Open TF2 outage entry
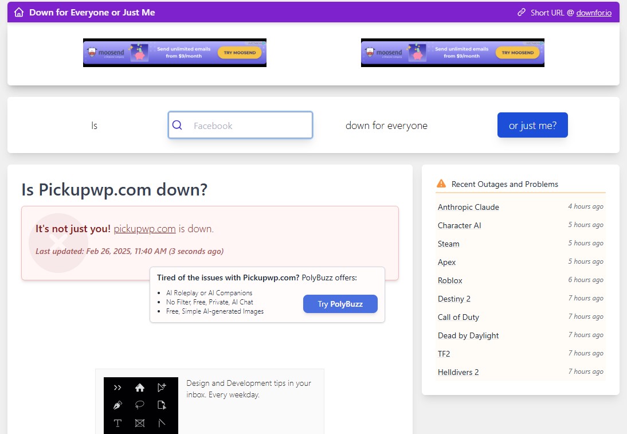The width and height of the screenshot is (627, 434). [x=444, y=354]
